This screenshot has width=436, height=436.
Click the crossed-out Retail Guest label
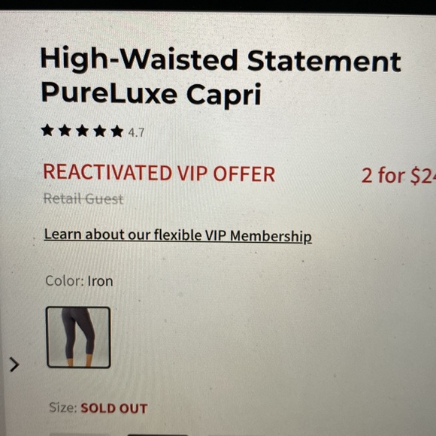click(83, 198)
